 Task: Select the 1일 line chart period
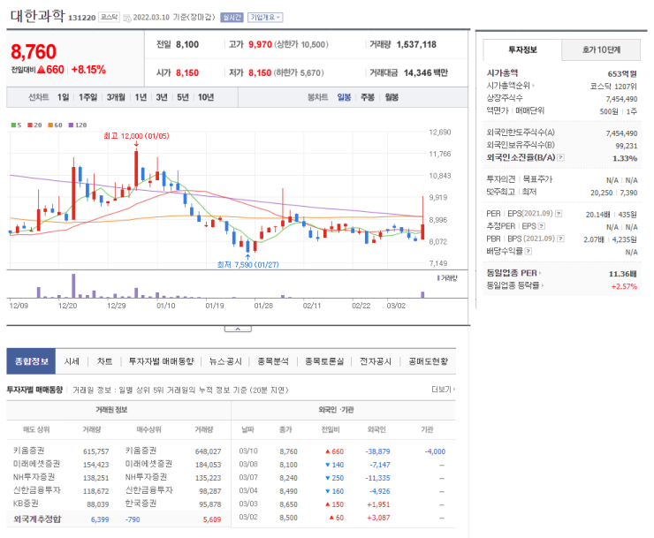[x=64, y=97]
